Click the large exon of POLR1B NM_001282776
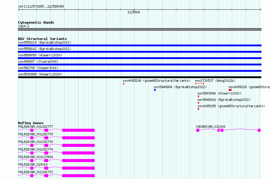 (x=78, y=145)
